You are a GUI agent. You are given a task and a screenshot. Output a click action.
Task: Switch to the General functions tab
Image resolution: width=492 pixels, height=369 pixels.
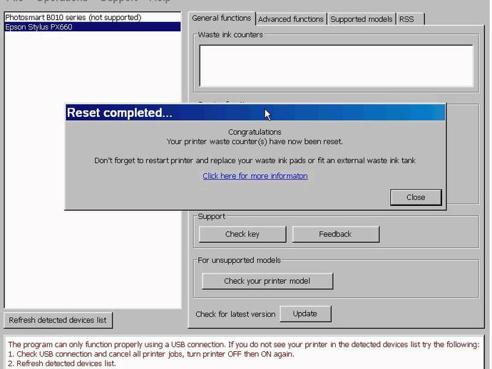coord(222,19)
